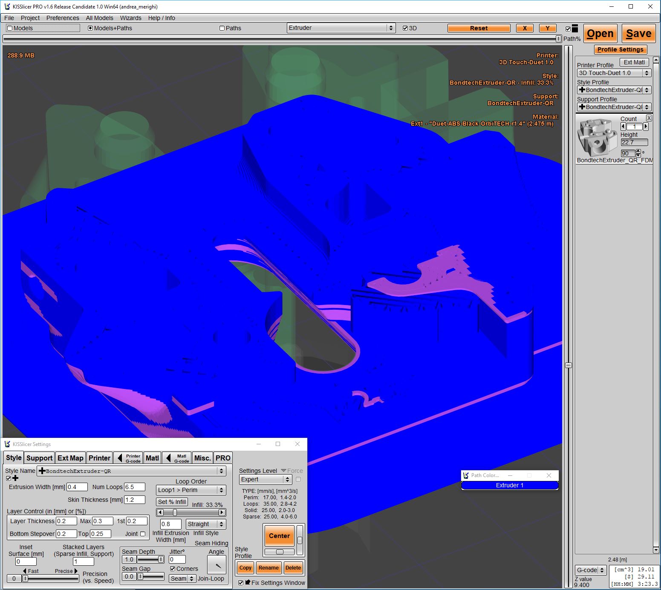Click the Seam Depth slider

pyautogui.click(x=151, y=559)
